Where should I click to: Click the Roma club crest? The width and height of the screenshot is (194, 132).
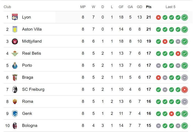point(15,102)
